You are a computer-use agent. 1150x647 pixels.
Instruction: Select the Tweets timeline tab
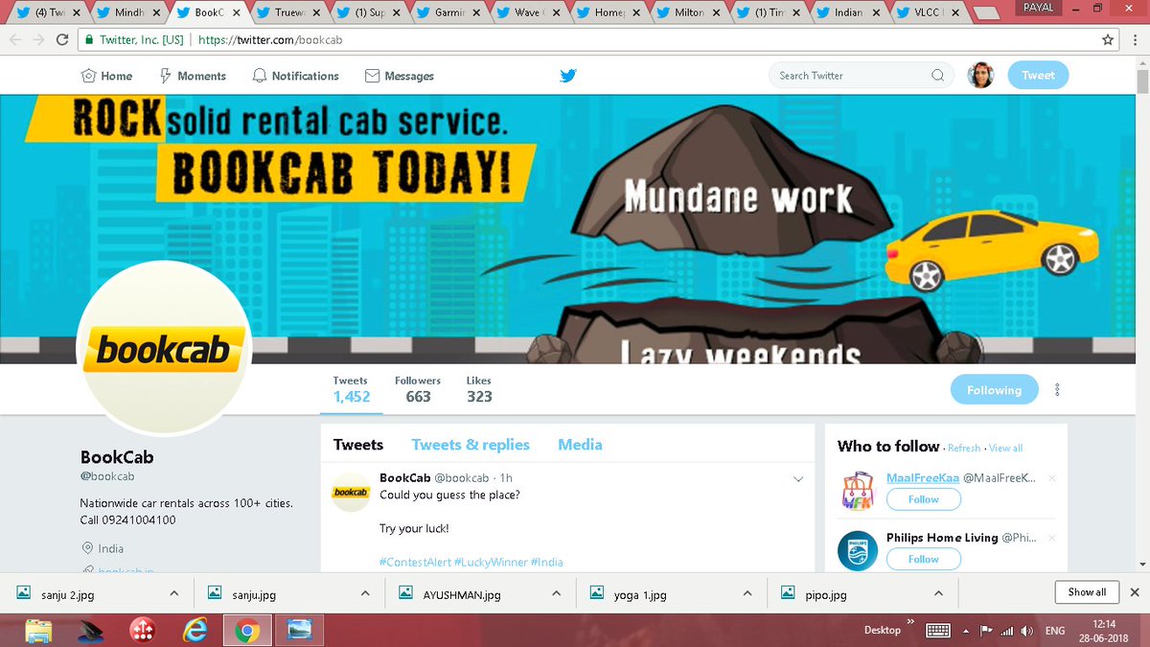pyautogui.click(x=358, y=445)
